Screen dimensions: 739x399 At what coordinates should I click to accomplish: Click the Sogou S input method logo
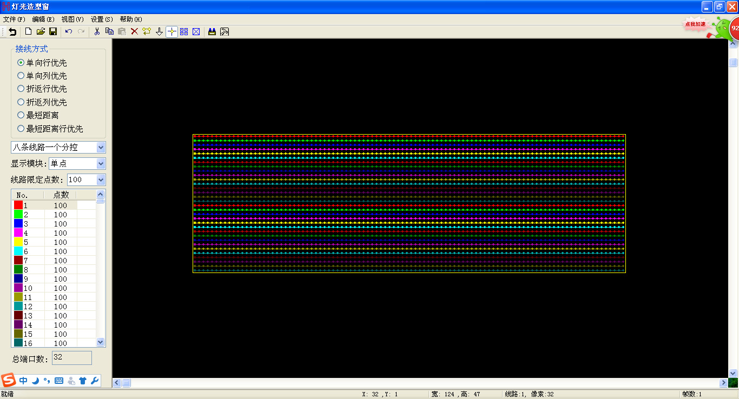9,380
